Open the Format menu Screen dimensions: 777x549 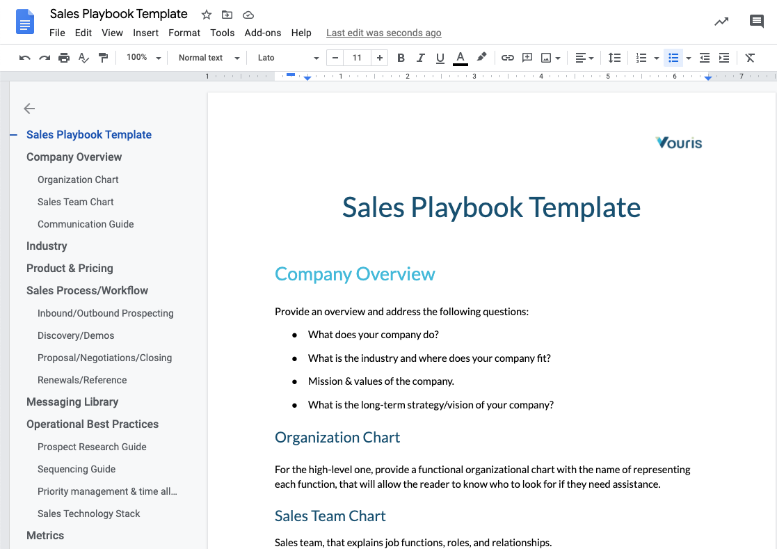[x=184, y=33]
